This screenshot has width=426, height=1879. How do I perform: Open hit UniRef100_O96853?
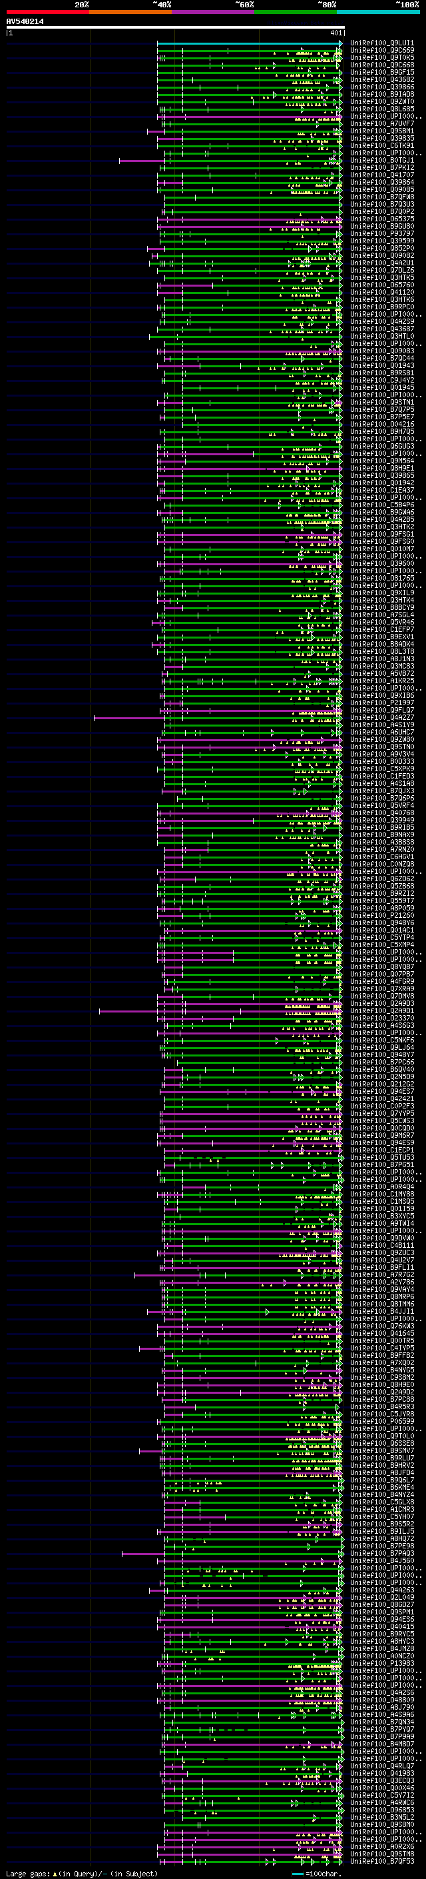(x=382, y=1810)
